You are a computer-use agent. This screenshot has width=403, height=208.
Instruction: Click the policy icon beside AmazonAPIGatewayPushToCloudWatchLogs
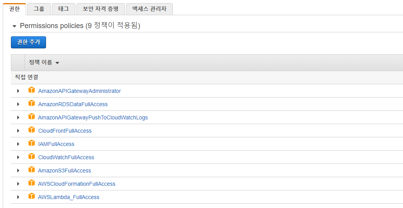[x=32, y=116]
